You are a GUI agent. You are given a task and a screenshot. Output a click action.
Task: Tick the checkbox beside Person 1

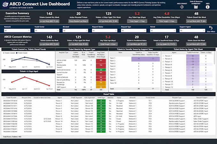(163, 56)
